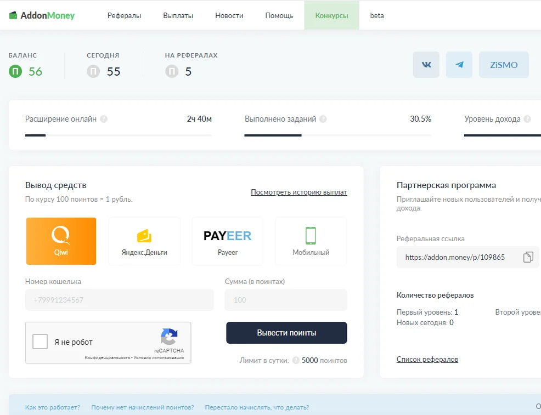Click the balance value 56
The width and height of the screenshot is (541, 415).
[x=35, y=72]
